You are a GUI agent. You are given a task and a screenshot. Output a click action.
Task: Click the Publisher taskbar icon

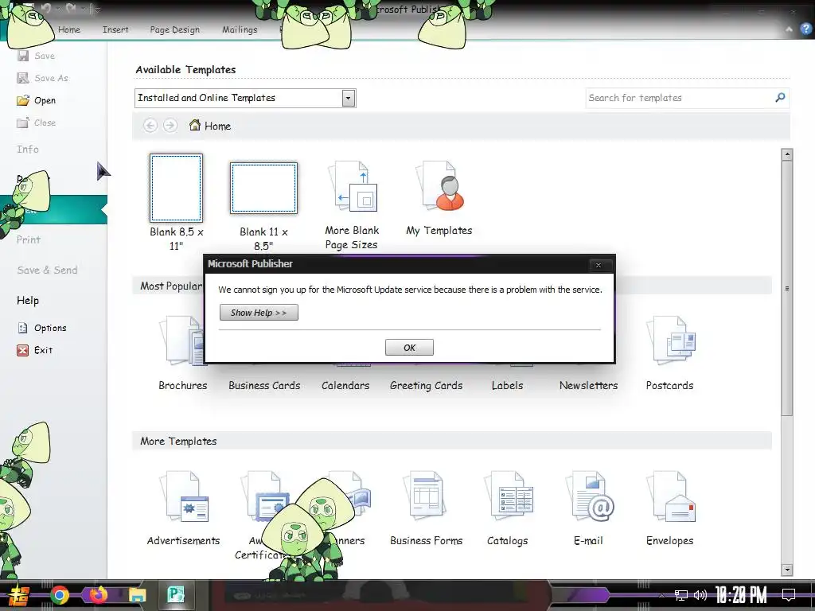(176, 594)
